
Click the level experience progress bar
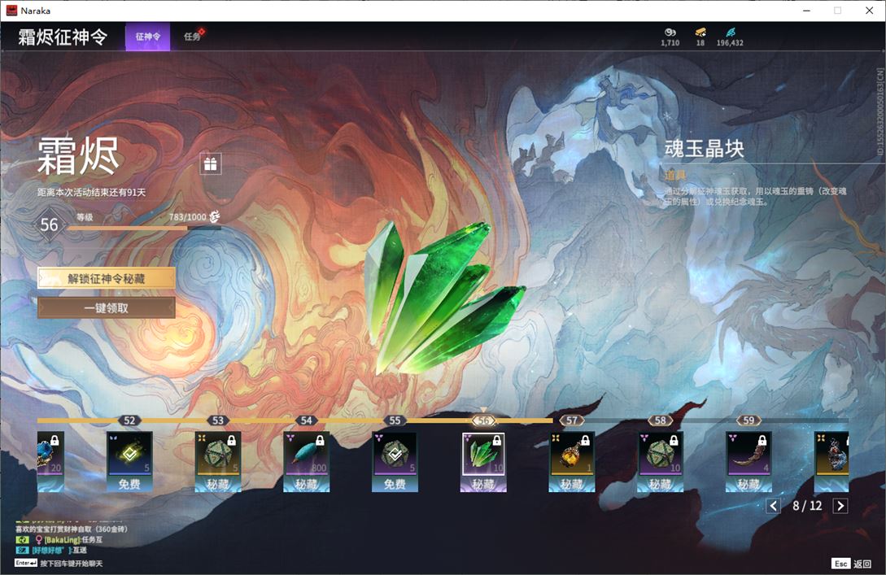click(143, 229)
